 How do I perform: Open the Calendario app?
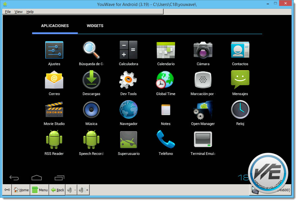click(x=166, y=50)
